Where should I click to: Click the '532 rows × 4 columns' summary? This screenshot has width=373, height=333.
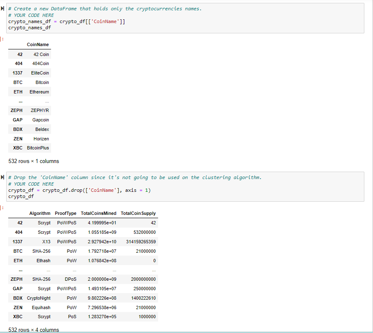(33, 330)
